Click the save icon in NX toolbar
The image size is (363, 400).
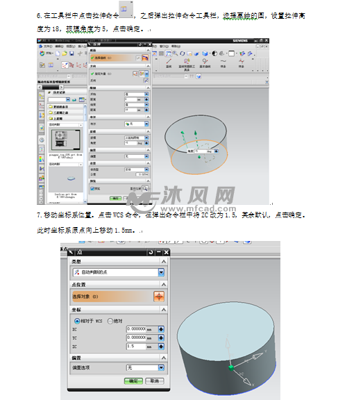click(x=71, y=53)
